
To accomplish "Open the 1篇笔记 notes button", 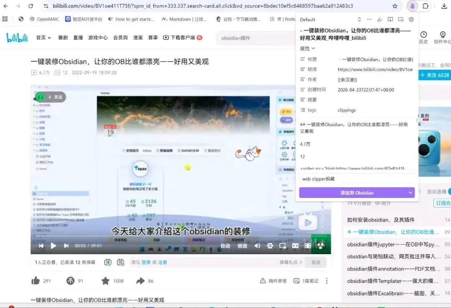I will (306, 281).
